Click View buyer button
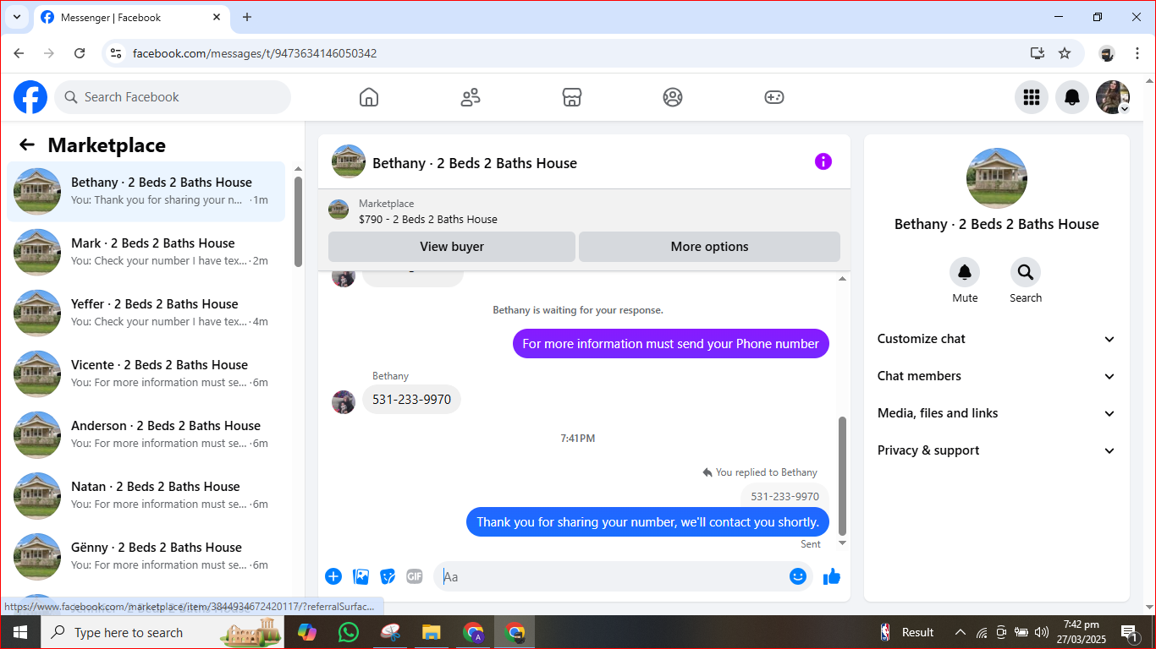This screenshot has width=1156, height=649. (x=452, y=247)
